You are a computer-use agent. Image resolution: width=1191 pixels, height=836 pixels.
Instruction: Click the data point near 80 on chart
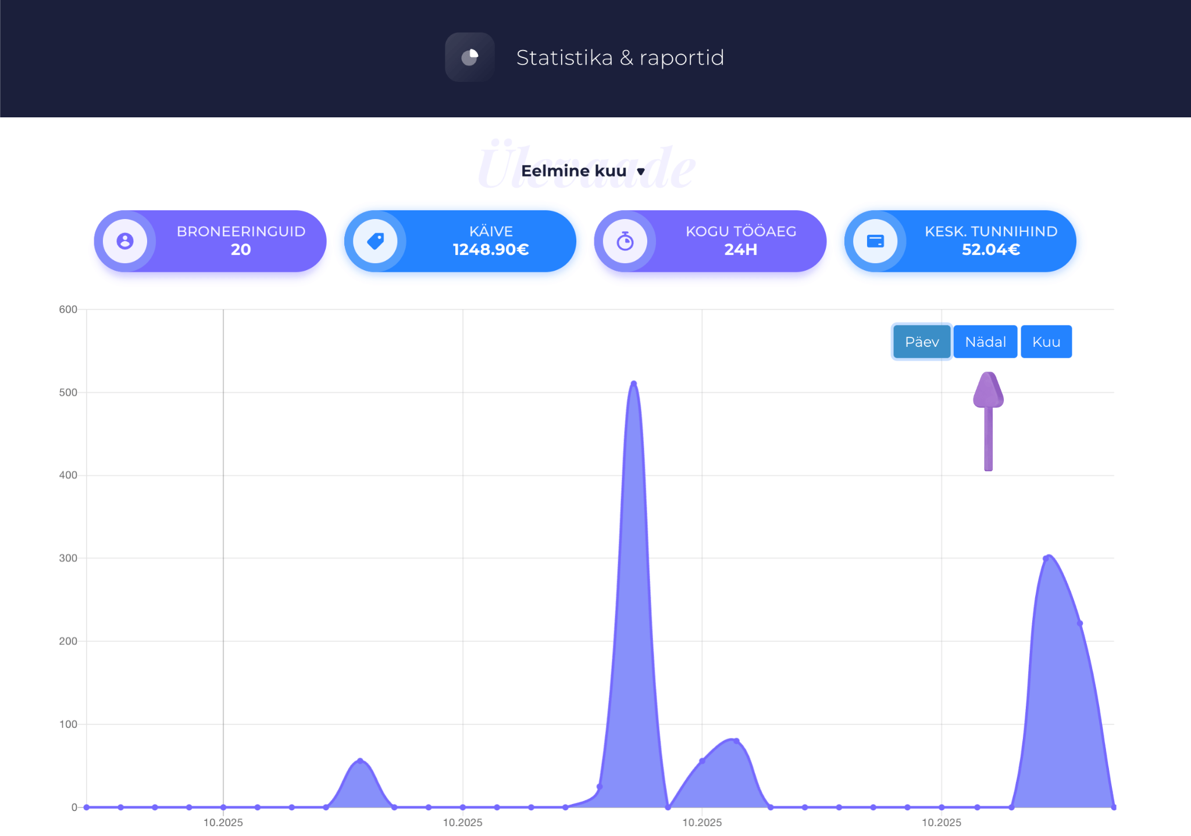tap(736, 741)
